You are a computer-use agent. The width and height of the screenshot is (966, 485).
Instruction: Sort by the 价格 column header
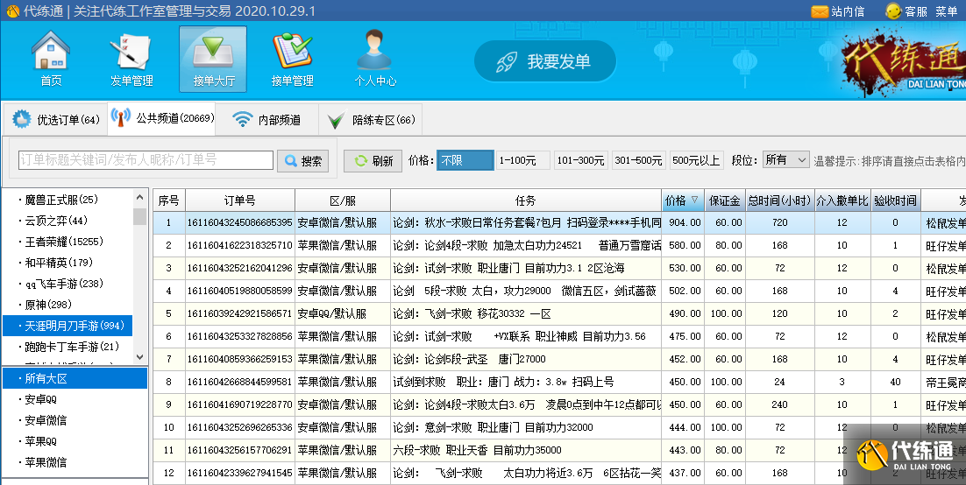click(682, 200)
